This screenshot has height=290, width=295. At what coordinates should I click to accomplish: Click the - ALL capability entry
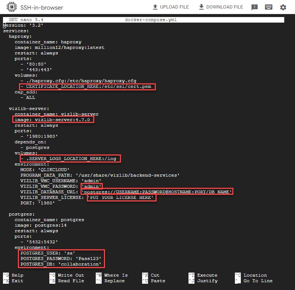28,97
